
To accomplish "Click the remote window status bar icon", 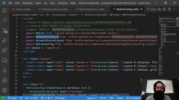I will point(3,98).
